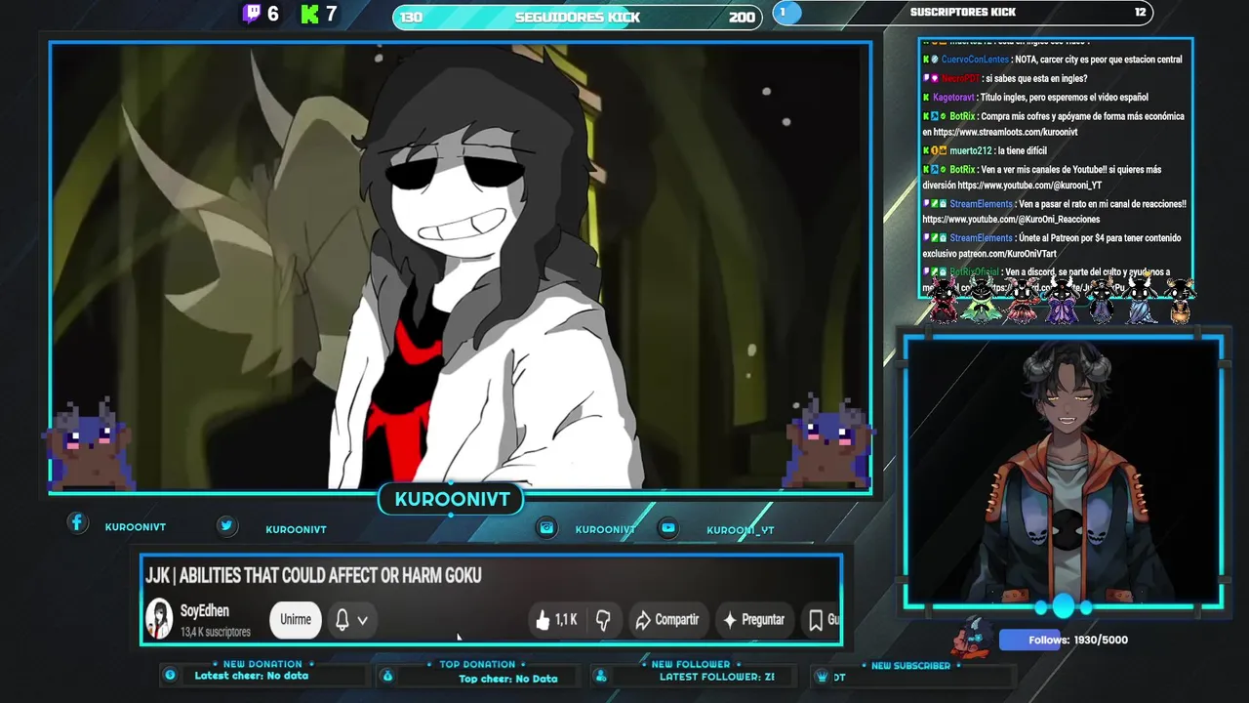The image size is (1249, 703).
Task: Click the left pixel horned creature mascot
Action: pos(89,445)
